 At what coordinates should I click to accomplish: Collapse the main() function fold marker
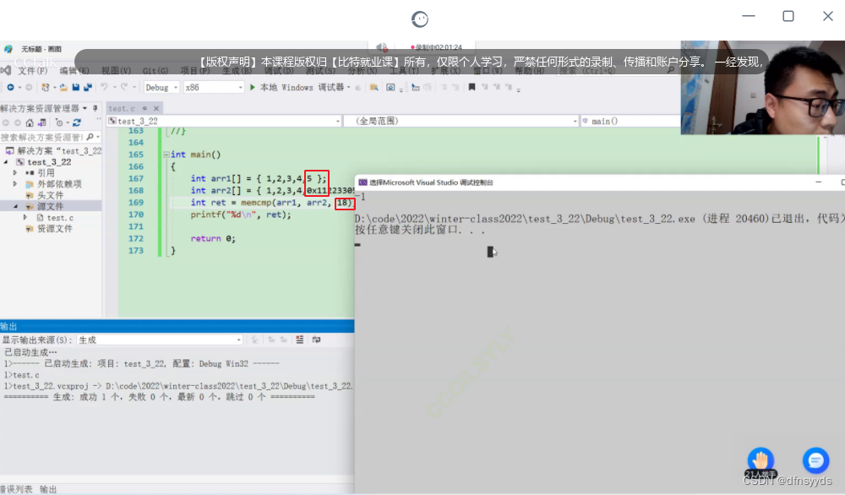166,155
